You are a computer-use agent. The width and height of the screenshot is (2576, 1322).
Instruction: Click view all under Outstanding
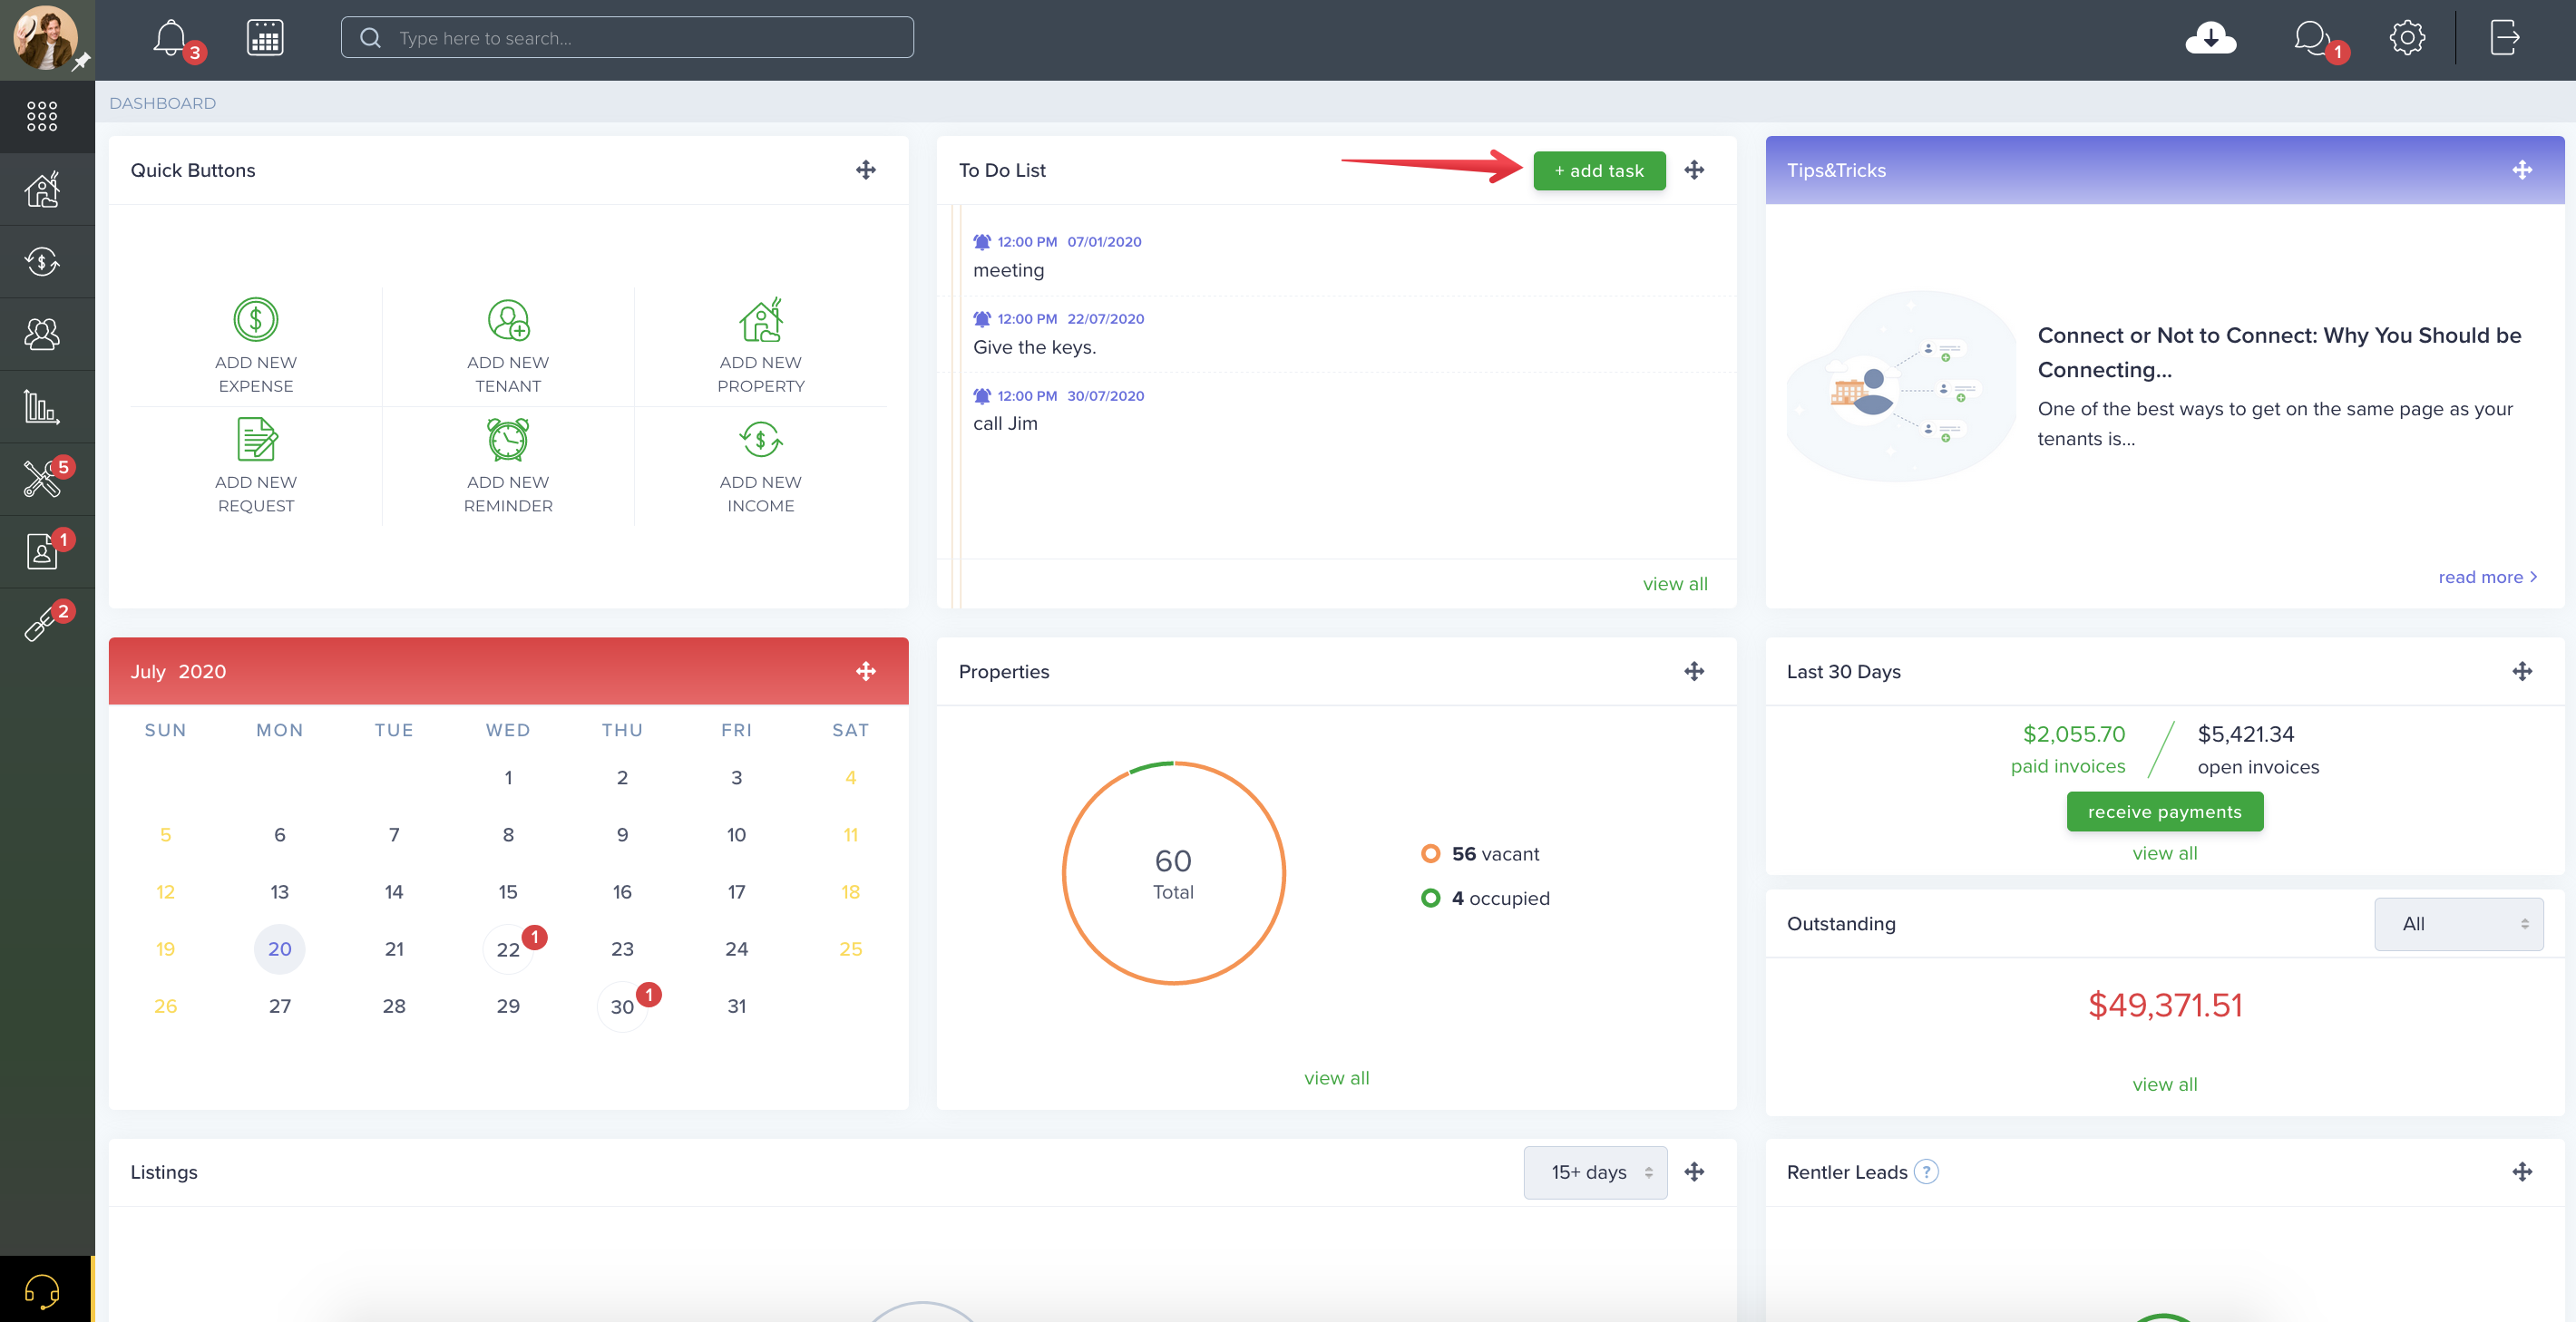coord(2165,1084)
